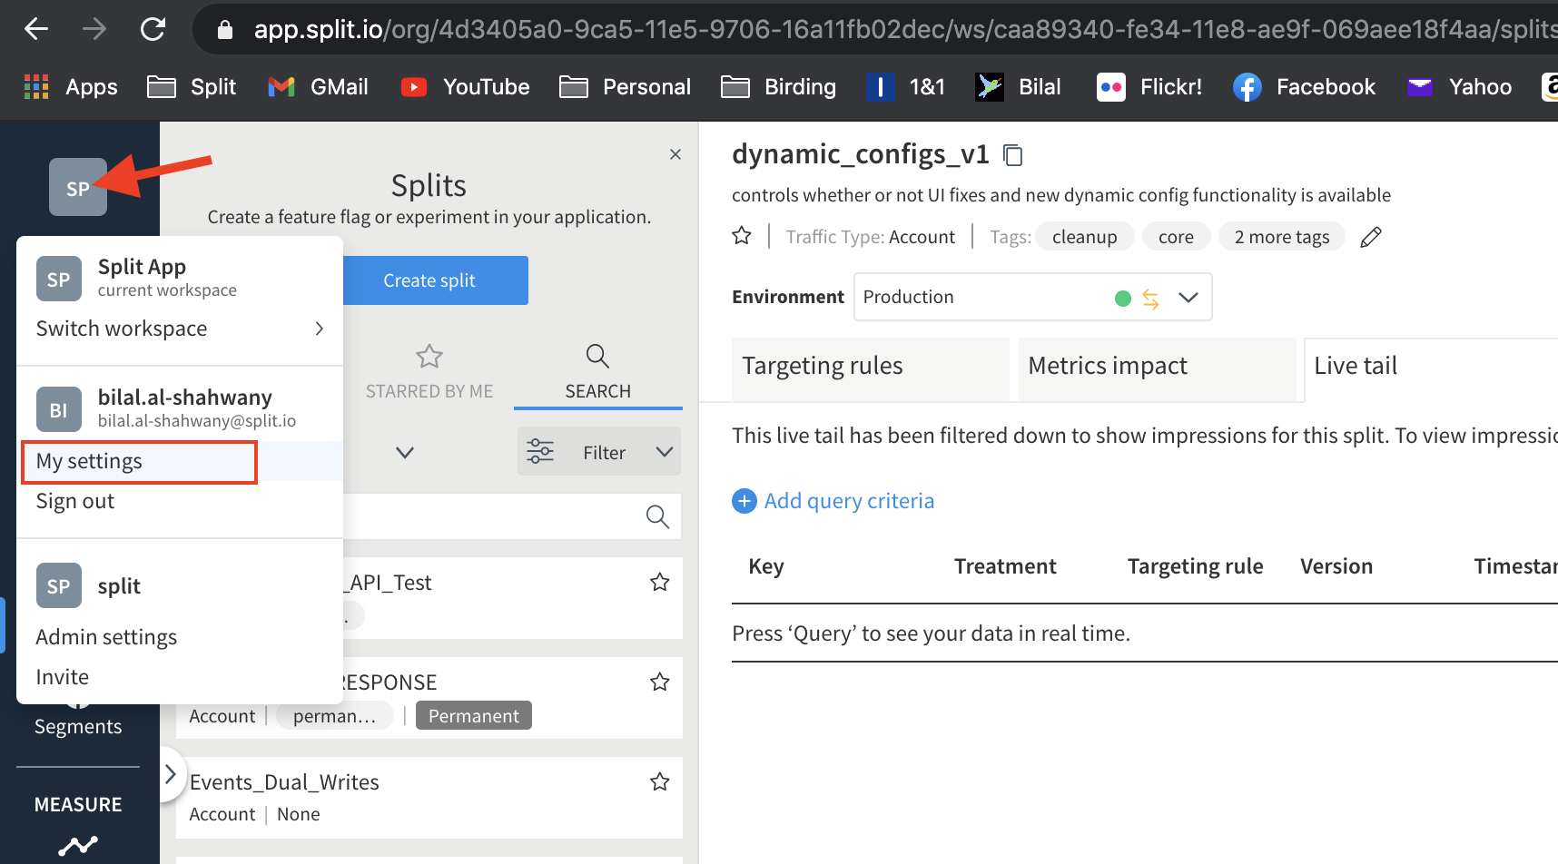Open the Production environment dropdown
The width and height of the screenshot is (1558, 864).
[1033, 297]
